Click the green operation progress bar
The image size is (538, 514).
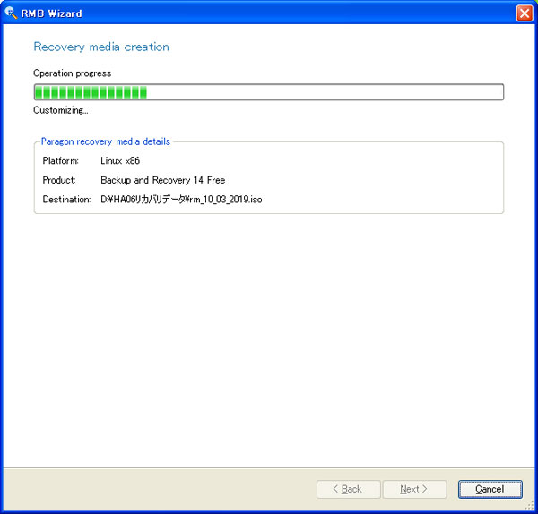pos(91,92)
